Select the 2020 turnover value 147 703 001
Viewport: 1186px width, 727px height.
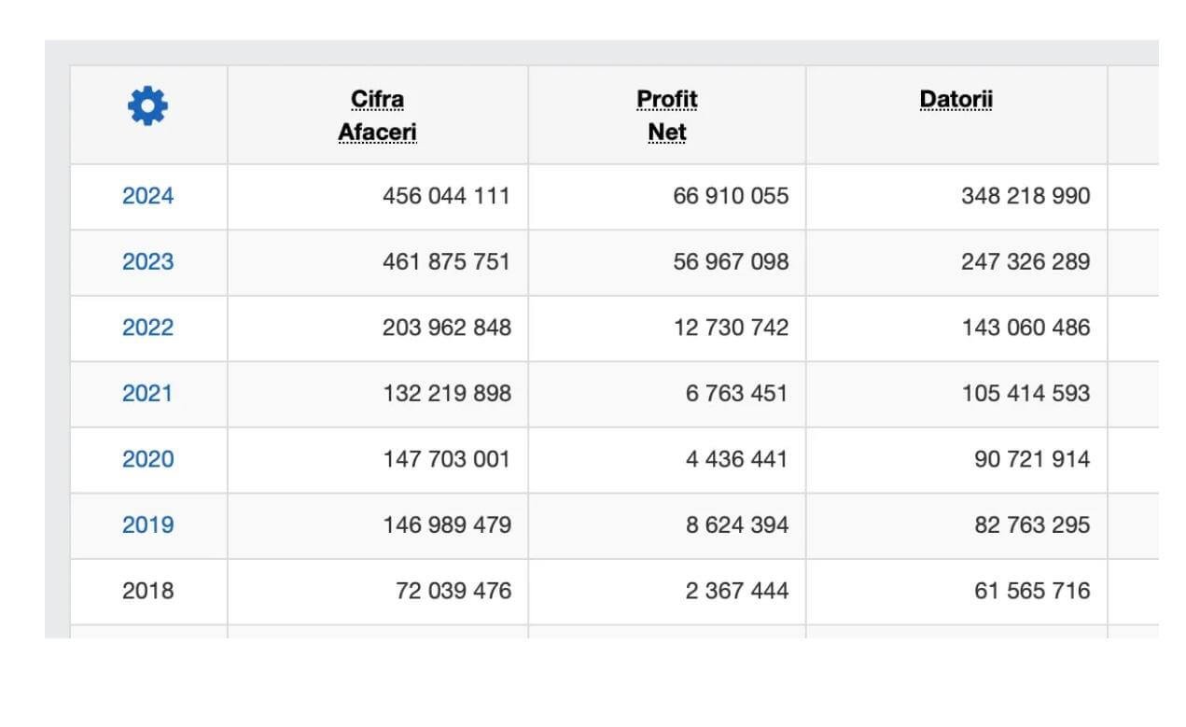coord(446,459)
